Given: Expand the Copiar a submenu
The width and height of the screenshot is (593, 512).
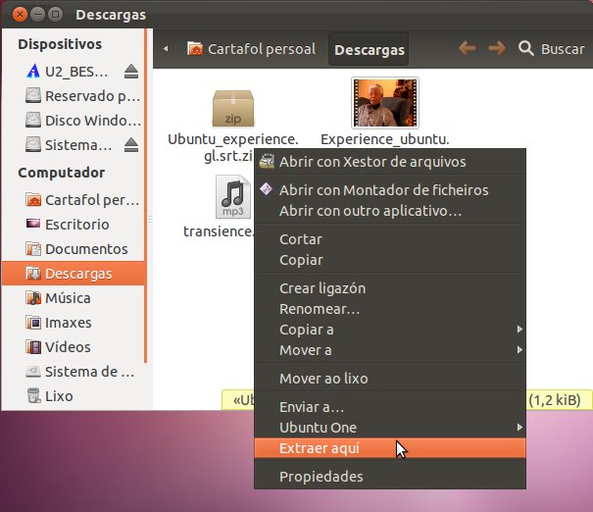Looking at the screenshot, I should [390, 330].
